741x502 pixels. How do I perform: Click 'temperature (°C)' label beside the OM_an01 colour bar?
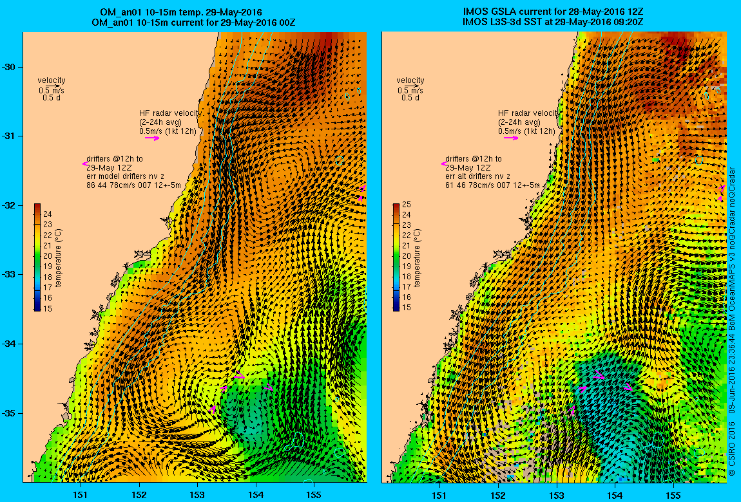point(58,257)
